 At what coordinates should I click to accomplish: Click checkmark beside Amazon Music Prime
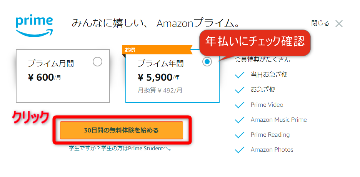240,120
